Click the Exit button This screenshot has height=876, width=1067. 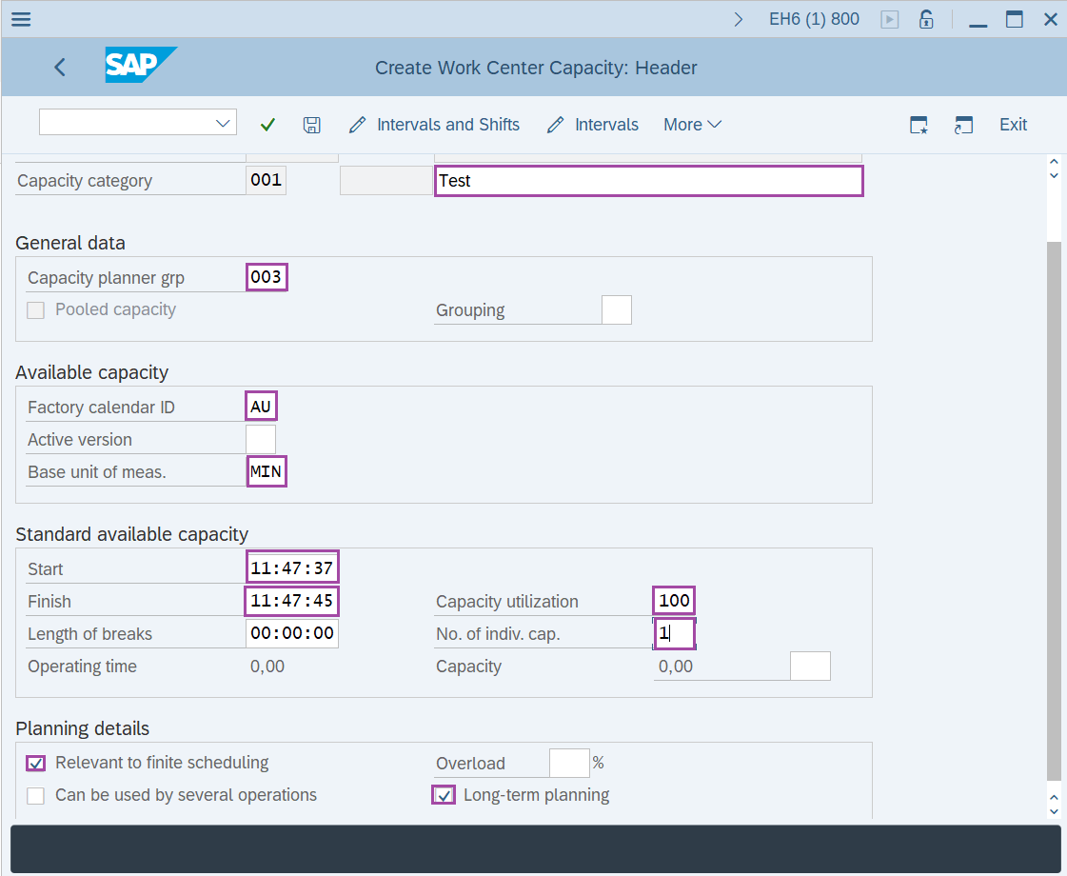point(1013,125)
